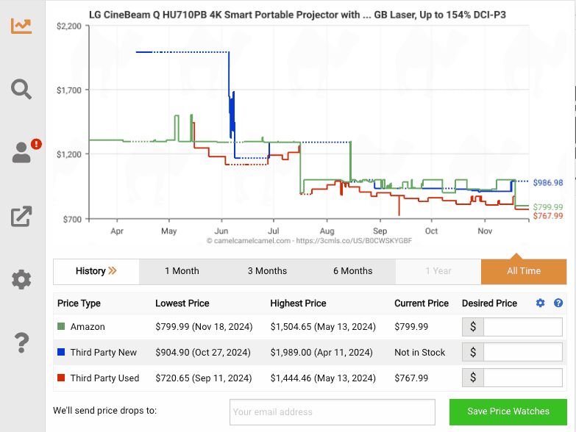
Task: Open the settings gear in sidebar
Action: coord(21,279)
